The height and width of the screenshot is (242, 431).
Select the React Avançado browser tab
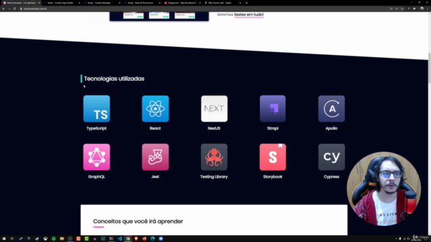pyautogui.click(x=20, y=3)
